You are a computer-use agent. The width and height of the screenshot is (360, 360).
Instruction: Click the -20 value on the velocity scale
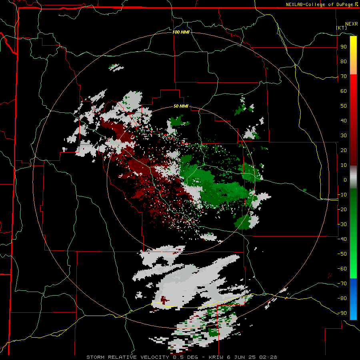click(x=342, y=209)
